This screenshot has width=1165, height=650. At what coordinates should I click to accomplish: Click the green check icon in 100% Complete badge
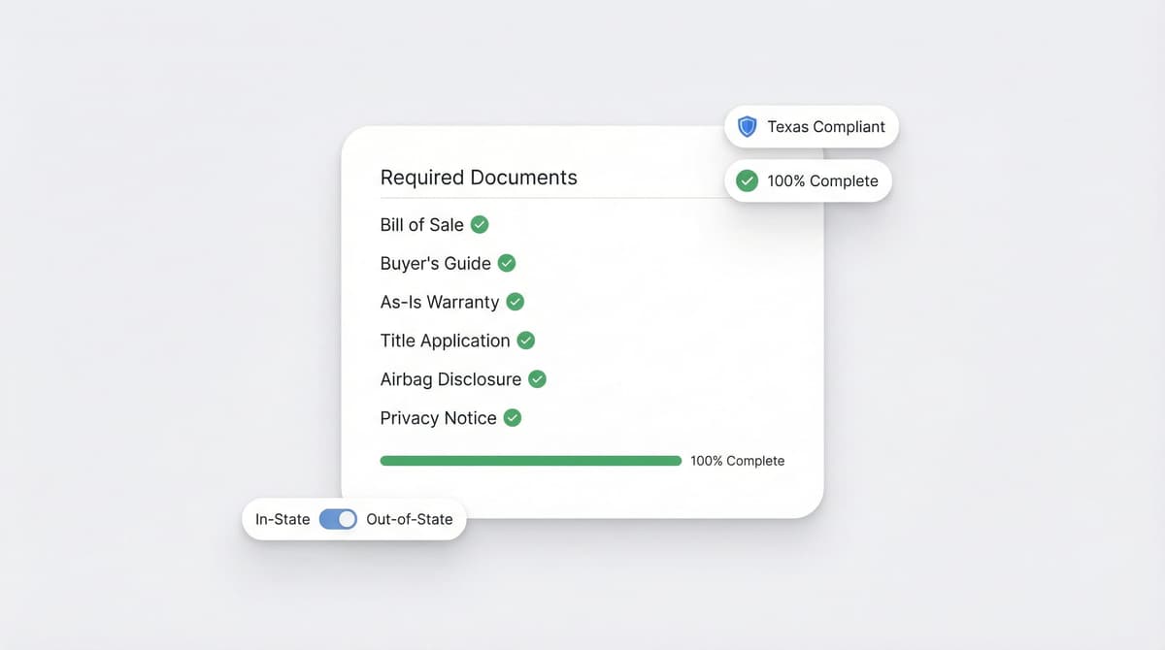747,180
